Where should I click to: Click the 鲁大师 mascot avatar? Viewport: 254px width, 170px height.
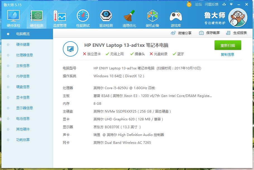(x=238, y=17)
